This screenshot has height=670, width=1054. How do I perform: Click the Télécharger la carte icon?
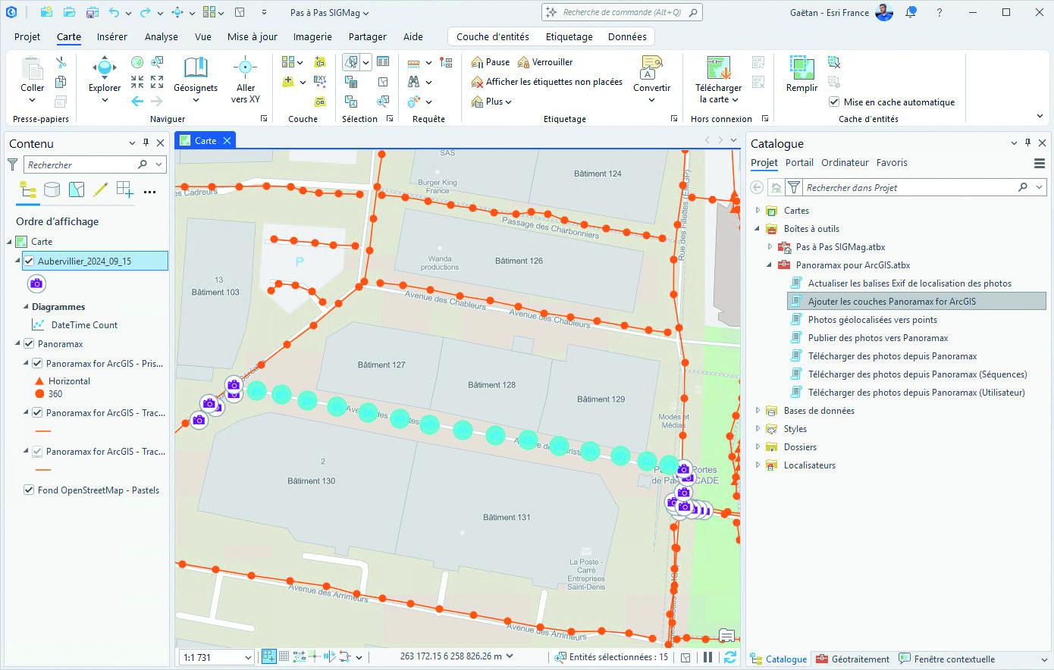coord(719,67)
